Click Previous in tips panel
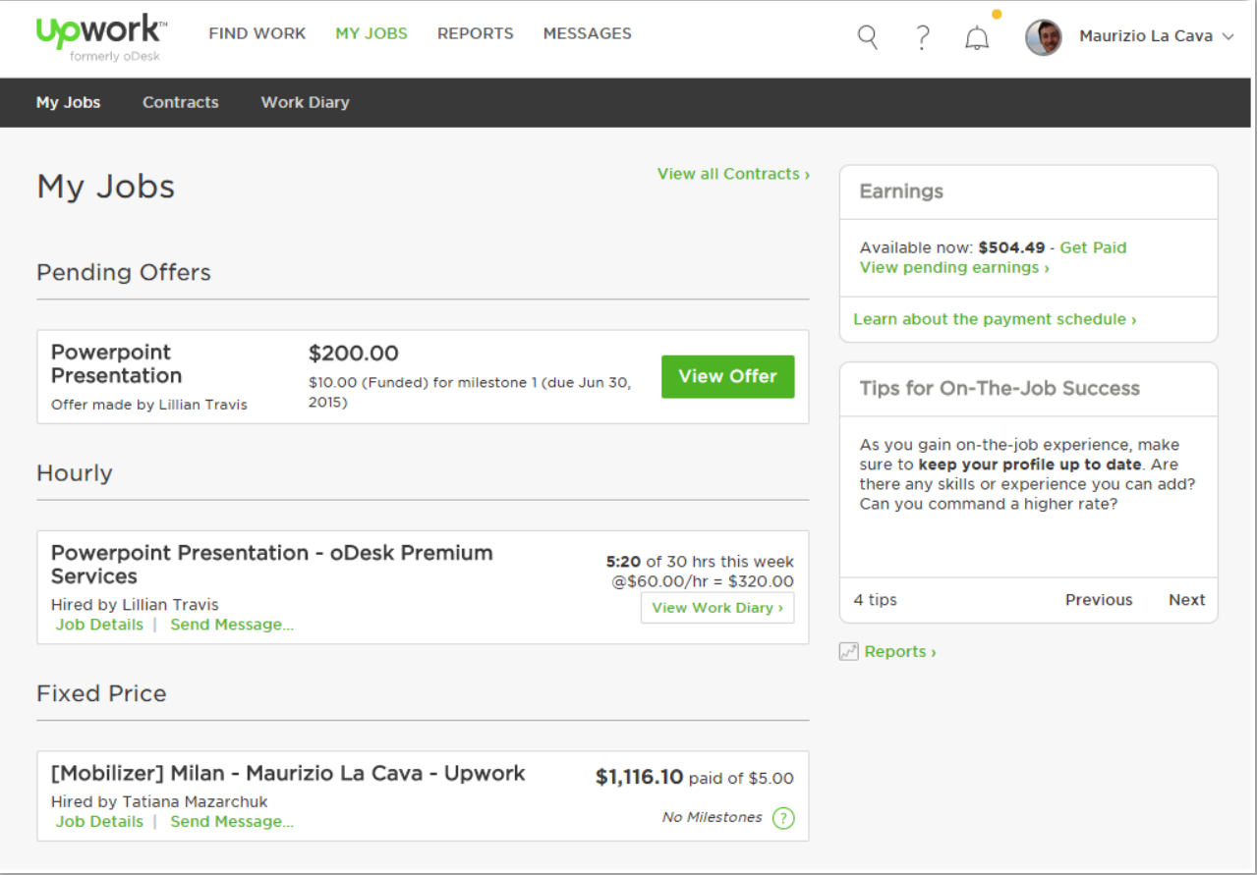 pyautogui.click(x=1099, y=600)
